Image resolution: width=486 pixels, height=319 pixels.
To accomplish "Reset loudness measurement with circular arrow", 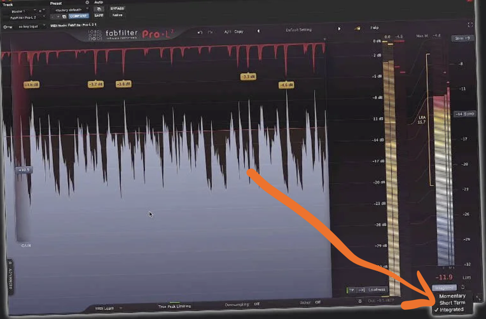I will [463, 287].
